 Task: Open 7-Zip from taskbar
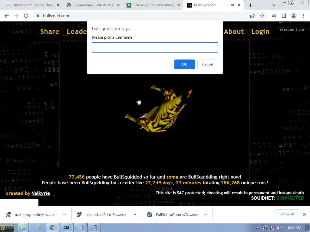66,228
